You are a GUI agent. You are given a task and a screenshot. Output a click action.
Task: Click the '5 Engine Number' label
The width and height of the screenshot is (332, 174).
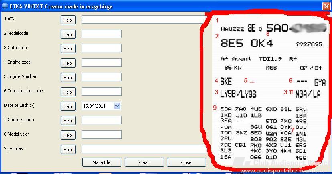[20, 76]
